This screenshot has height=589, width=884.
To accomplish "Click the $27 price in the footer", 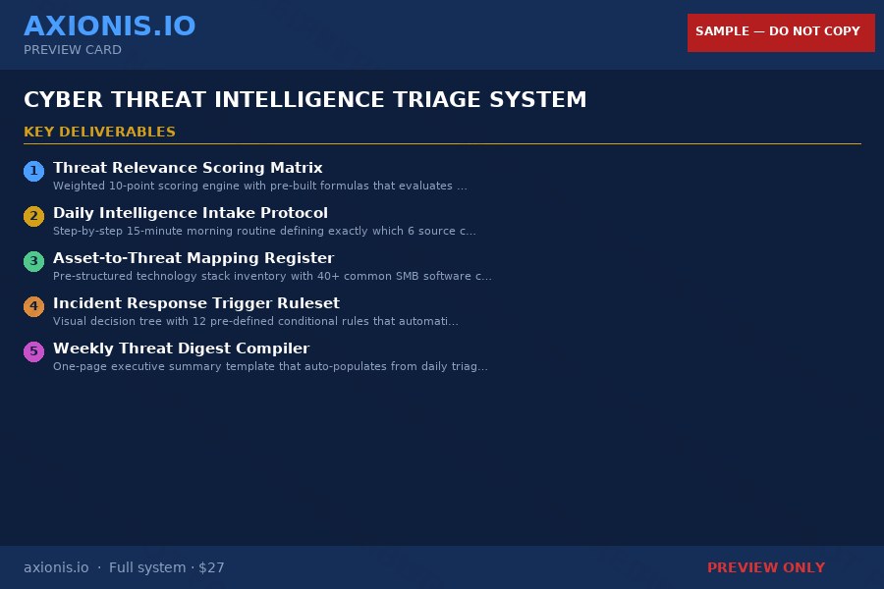I will [x=211, y=567].
